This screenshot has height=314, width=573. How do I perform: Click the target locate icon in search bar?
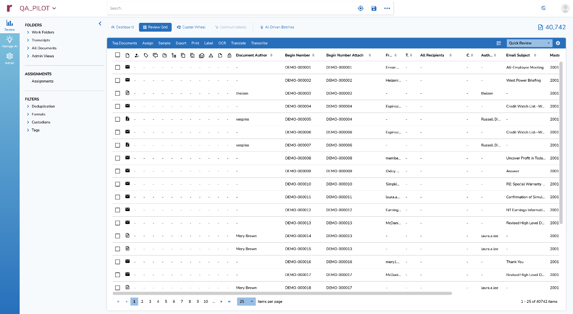pos(360,8)
